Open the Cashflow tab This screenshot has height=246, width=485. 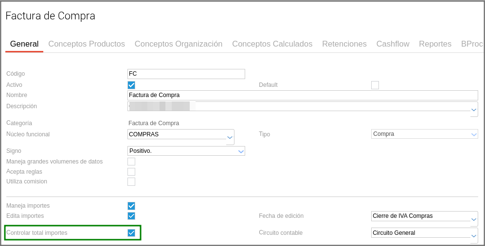pyautogui.click(x=393, y=44)
